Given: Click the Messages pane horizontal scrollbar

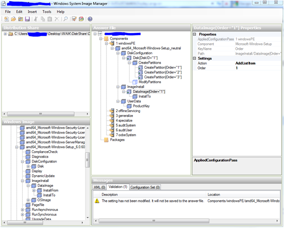Looking at the screenshot, I should 154,221.
